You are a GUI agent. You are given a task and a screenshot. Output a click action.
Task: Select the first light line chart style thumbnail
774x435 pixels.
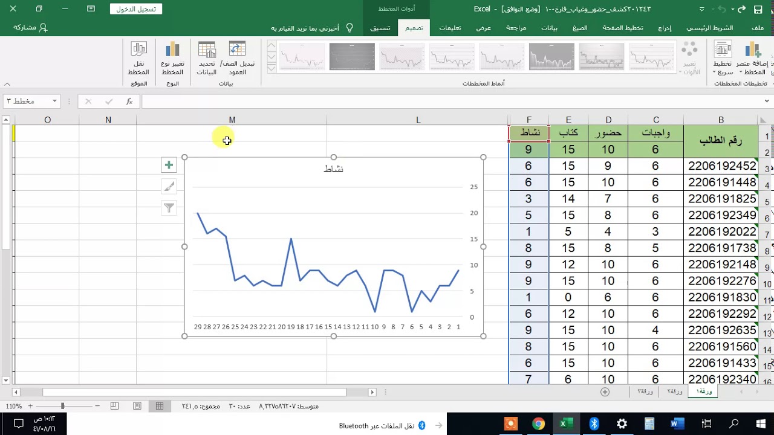click(x=651, y=57)
